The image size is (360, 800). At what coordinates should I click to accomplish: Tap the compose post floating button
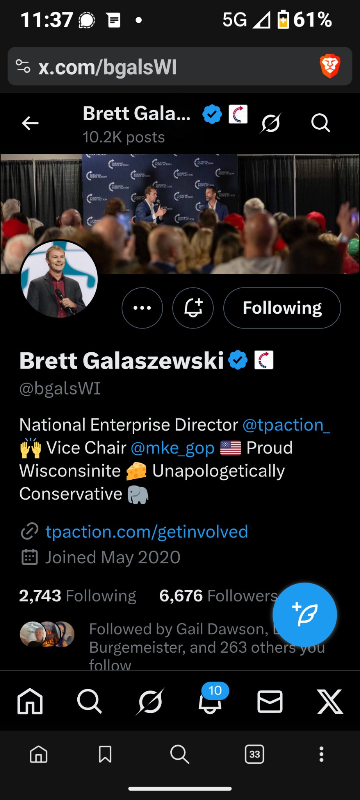305,614
